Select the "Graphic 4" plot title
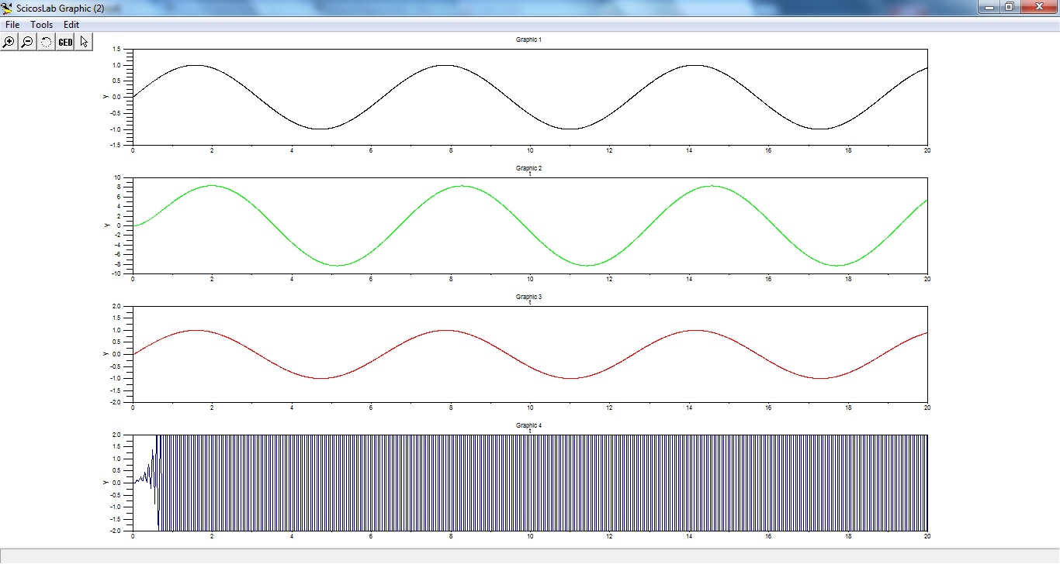 pos(529,425)
